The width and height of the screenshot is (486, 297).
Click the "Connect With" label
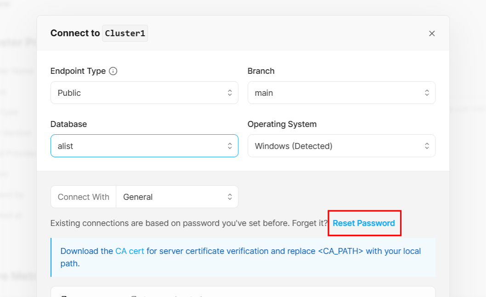point(84,197)
